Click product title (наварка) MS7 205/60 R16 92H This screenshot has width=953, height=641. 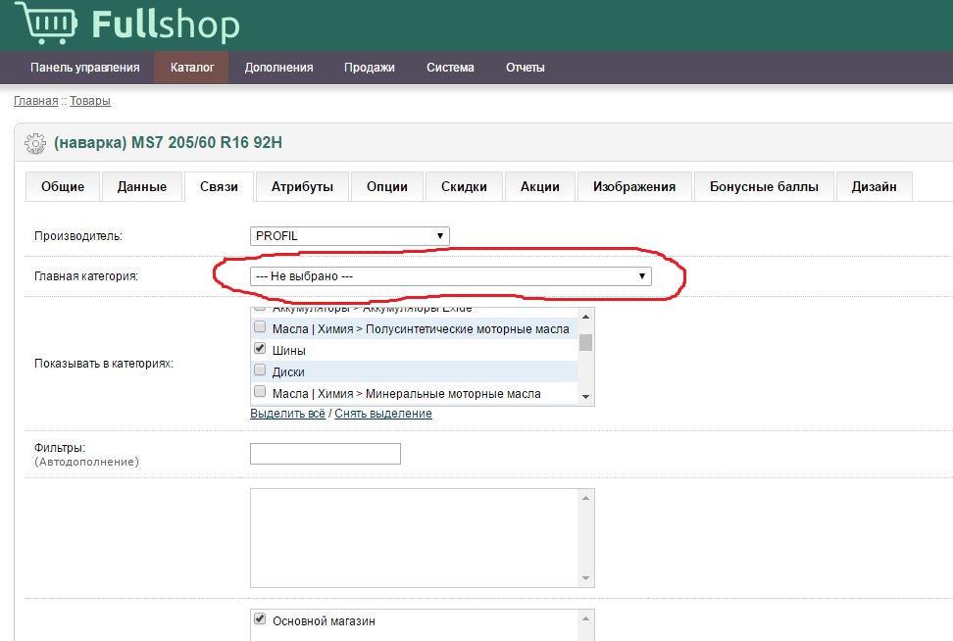click(168, 143)
